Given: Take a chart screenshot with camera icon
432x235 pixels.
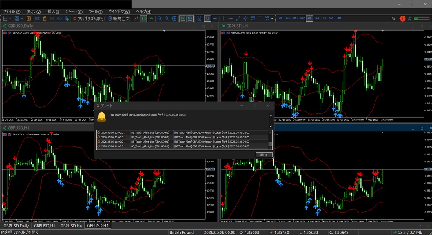Looking at the screenshot, I should tap(199, 19).
